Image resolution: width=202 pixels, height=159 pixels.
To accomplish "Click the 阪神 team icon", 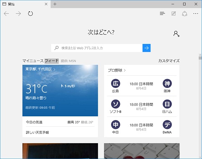I will (167, 84).
